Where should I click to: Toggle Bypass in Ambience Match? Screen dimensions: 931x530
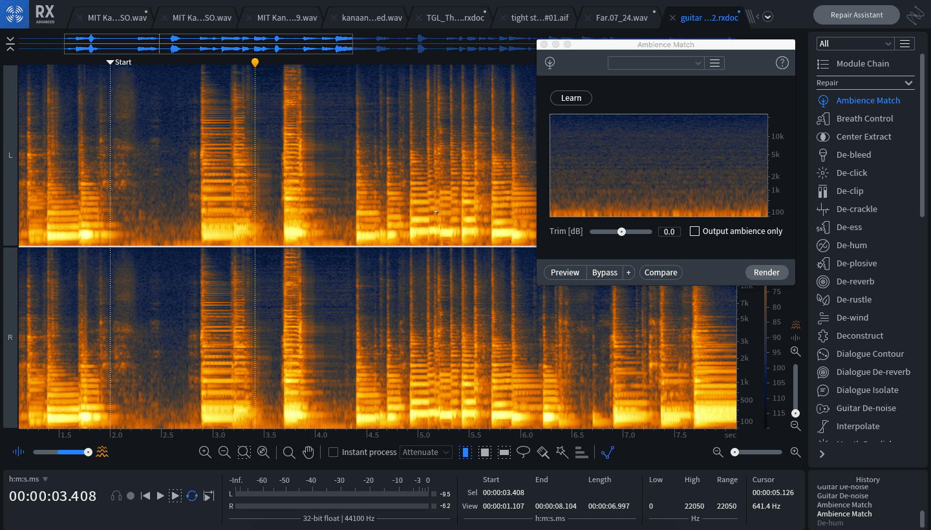pos(605,272)
